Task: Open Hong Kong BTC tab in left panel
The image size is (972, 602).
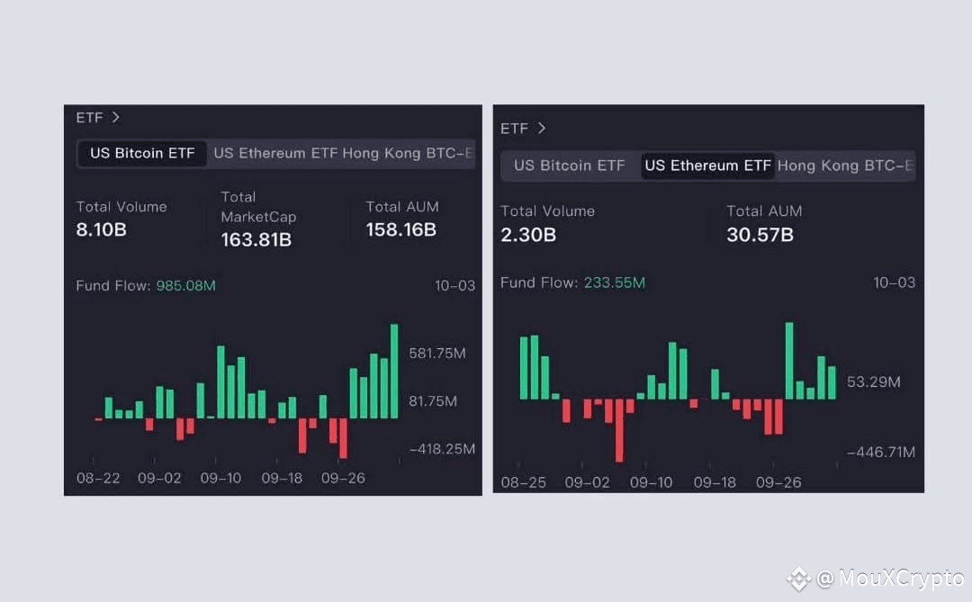Action: point(408,153)
